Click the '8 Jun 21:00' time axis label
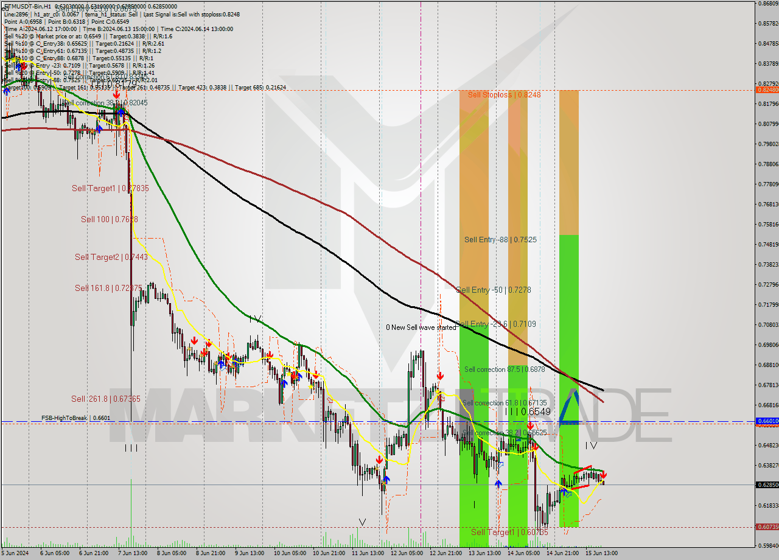This screenshot has width=779, height=560. (x=210, y=553)
